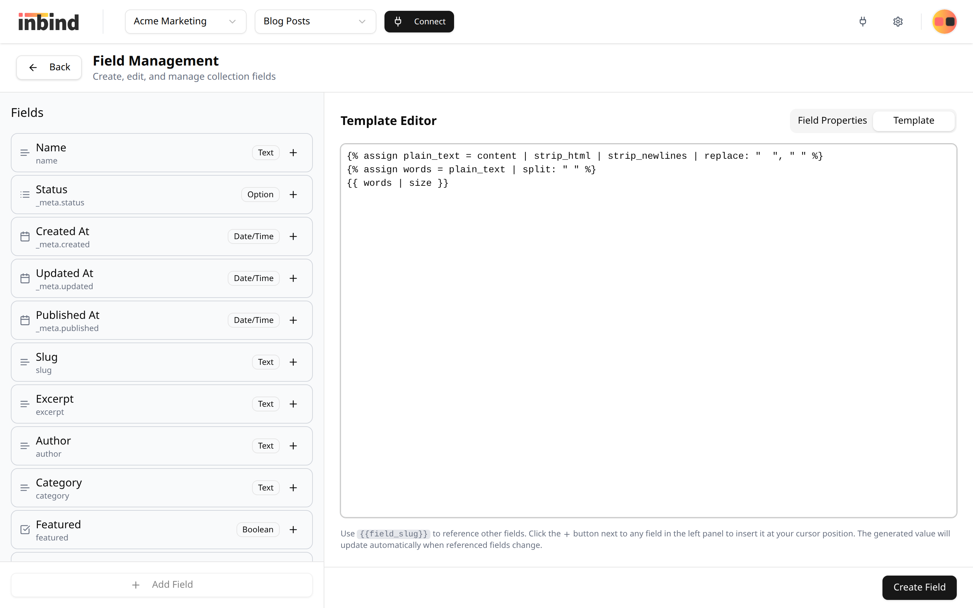Switch to the Field Properties tab
973x608 pixels.
tap(832, 120)
